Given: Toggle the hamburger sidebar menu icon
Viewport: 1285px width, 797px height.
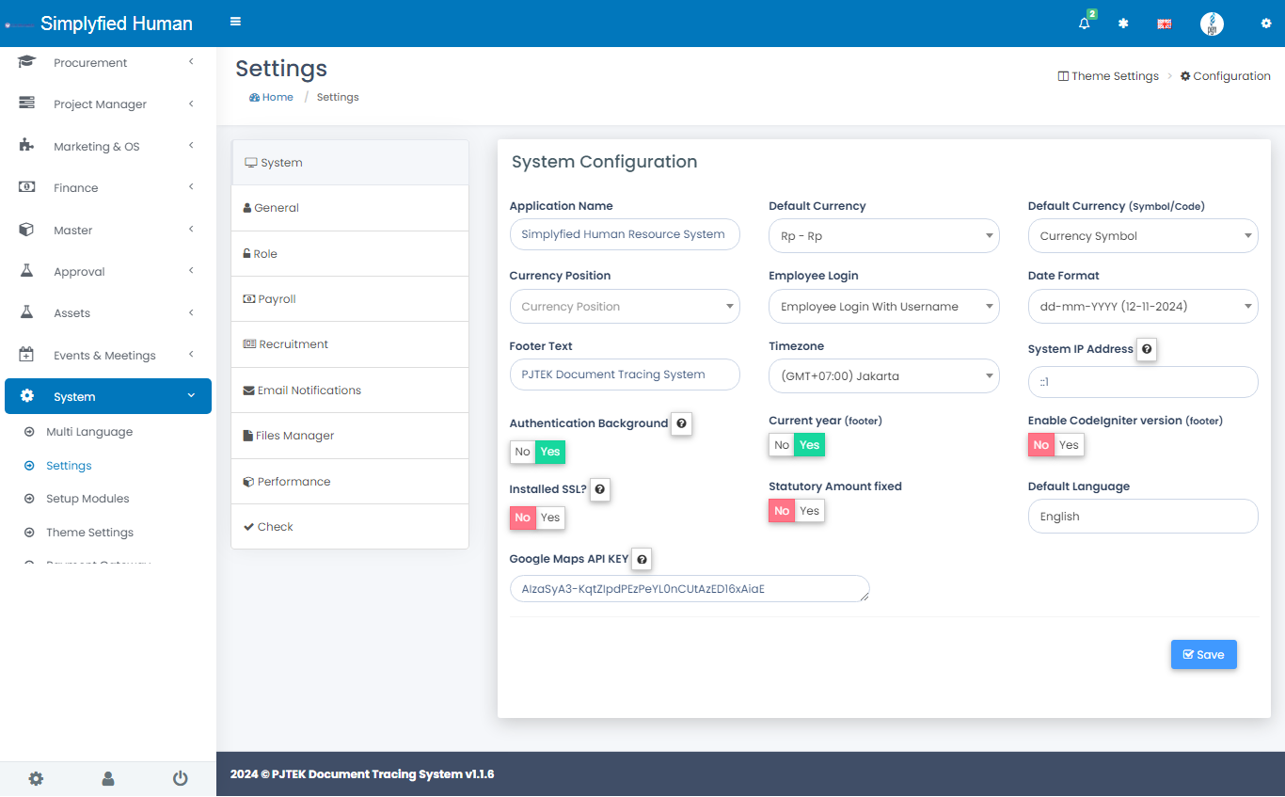Looking at the screenshot, I should click(x=235, y=22).
